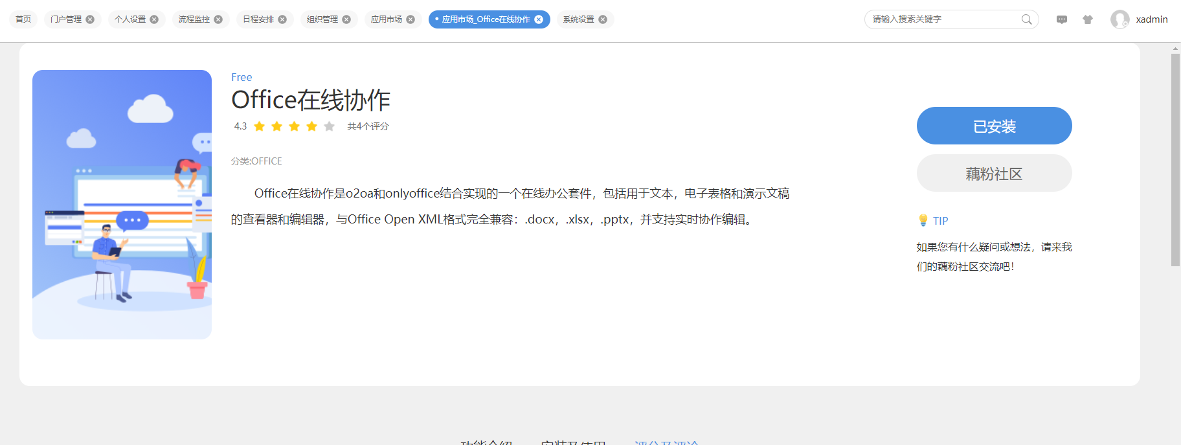
Task: Switch to the 首页 tab
Action: pyautogui.click(x=23, y=19)
